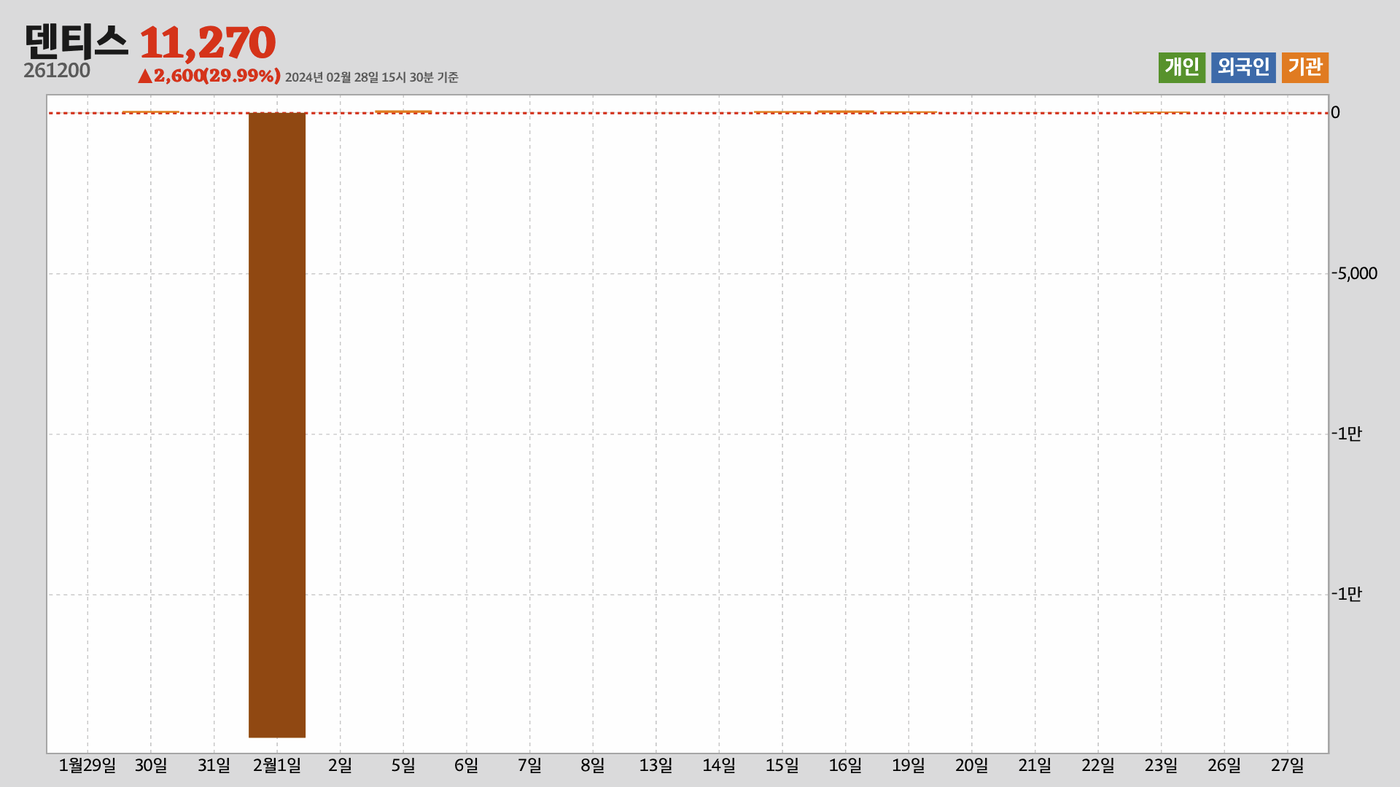Click the 16일 date label

tap(846, 765)
